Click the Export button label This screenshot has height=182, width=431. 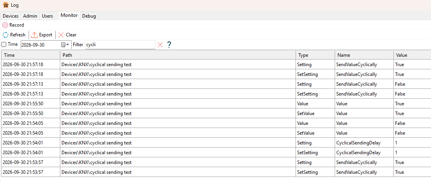pyautogui.click(x=45, y=35)
